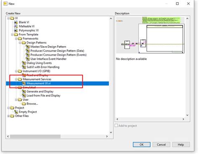Click the tree horizontal scrollbar thumb
Image resolution: width=199 pixels, height=154 pixels.
click(35, 136)
